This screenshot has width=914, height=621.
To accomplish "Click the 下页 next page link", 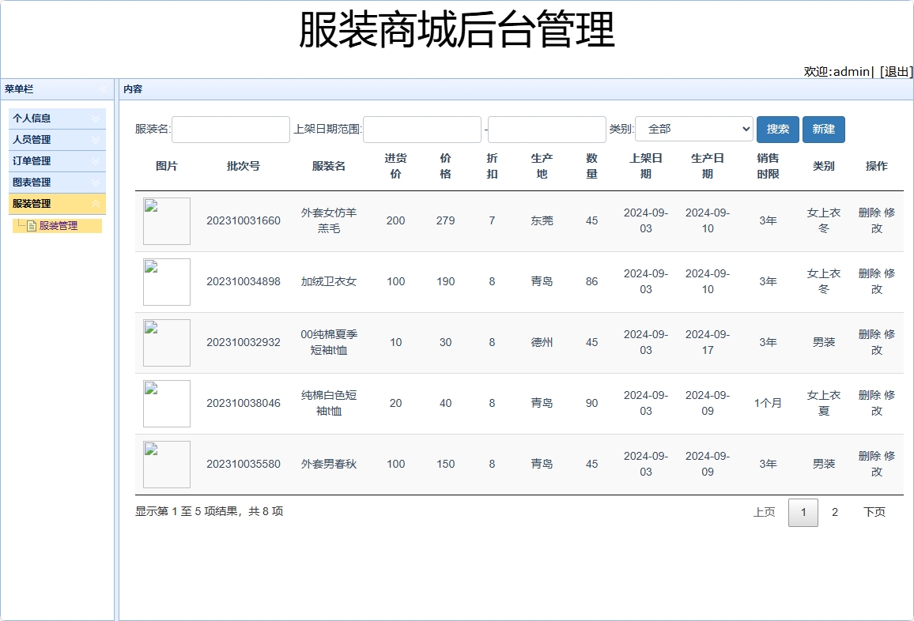I will click(874, 512).
